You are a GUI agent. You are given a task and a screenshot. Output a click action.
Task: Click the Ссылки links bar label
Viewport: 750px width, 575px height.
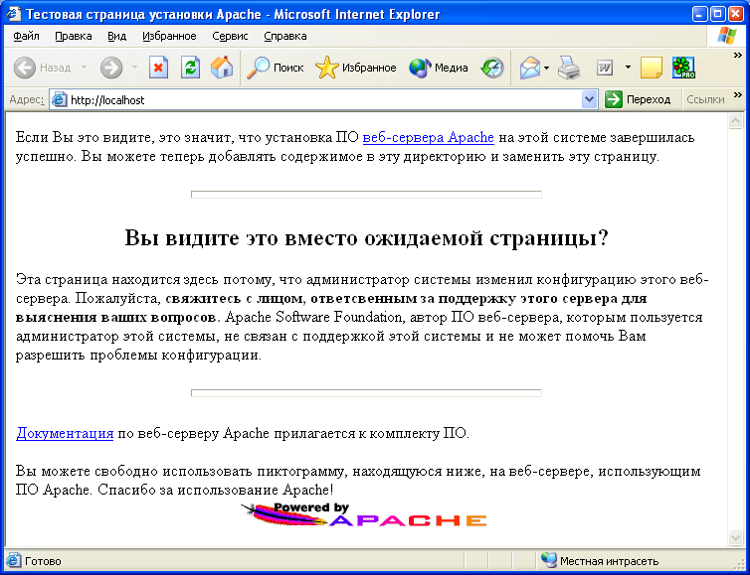pos(705,99)
